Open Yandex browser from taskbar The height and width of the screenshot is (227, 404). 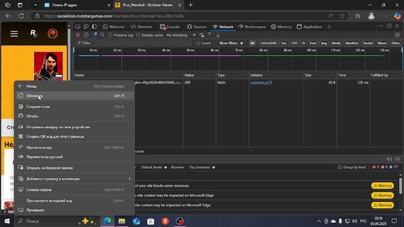[165, 221]
